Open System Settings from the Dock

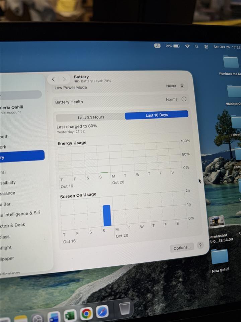[x=37, y=318]
